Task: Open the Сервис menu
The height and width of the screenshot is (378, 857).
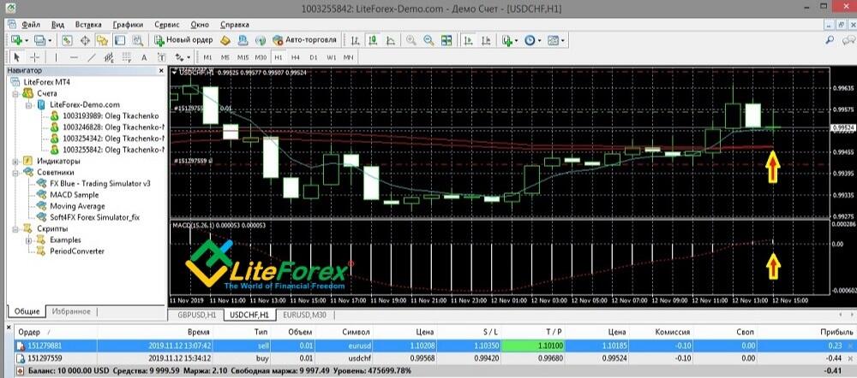Action: pyautogui.click(x=167, y=25)
